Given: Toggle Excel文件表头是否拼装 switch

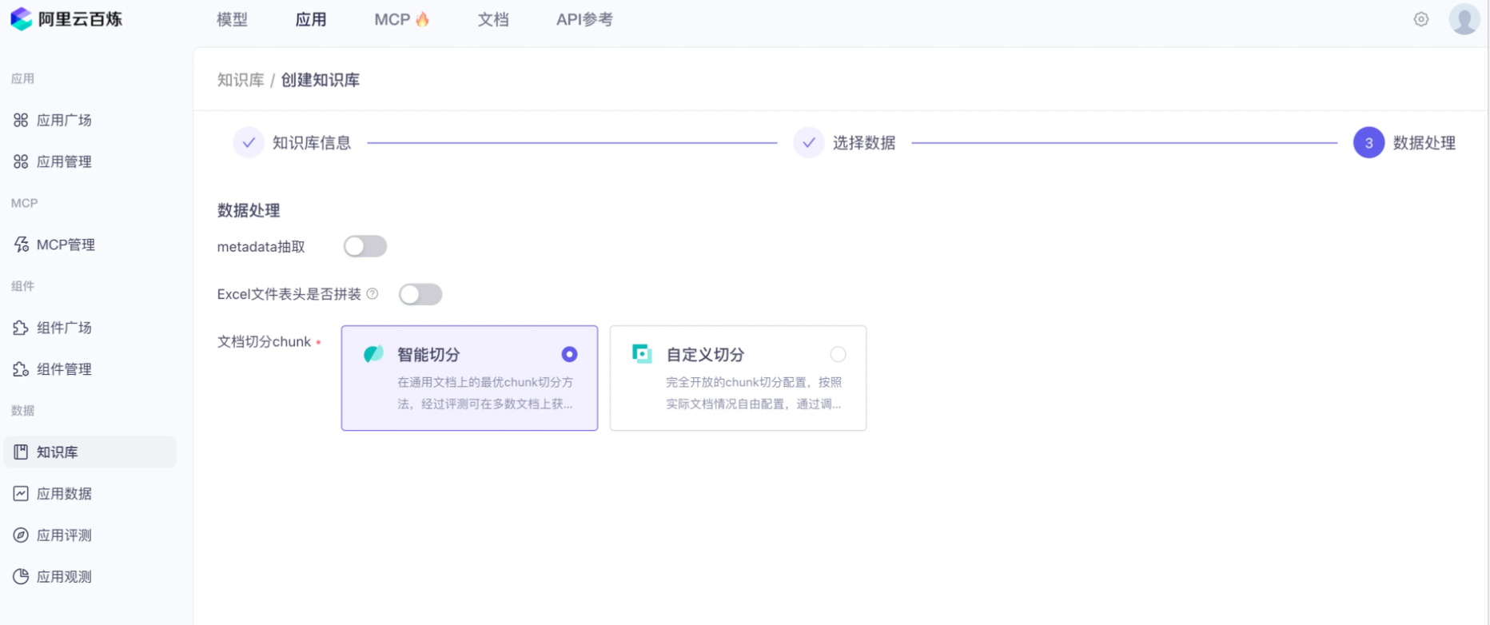Looking at the screenshot, I should pyautogui.click(x=420, y=294).
